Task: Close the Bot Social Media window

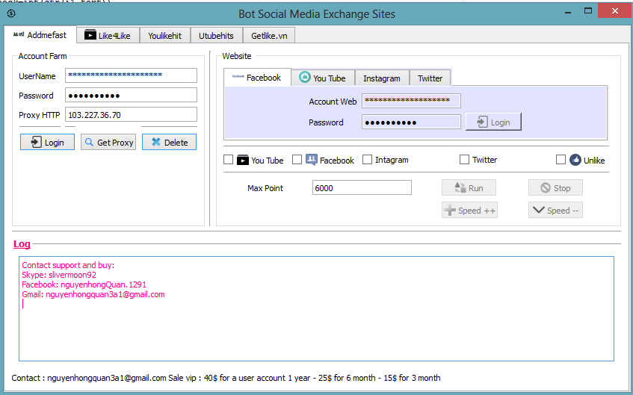Action: click(614, 11)
